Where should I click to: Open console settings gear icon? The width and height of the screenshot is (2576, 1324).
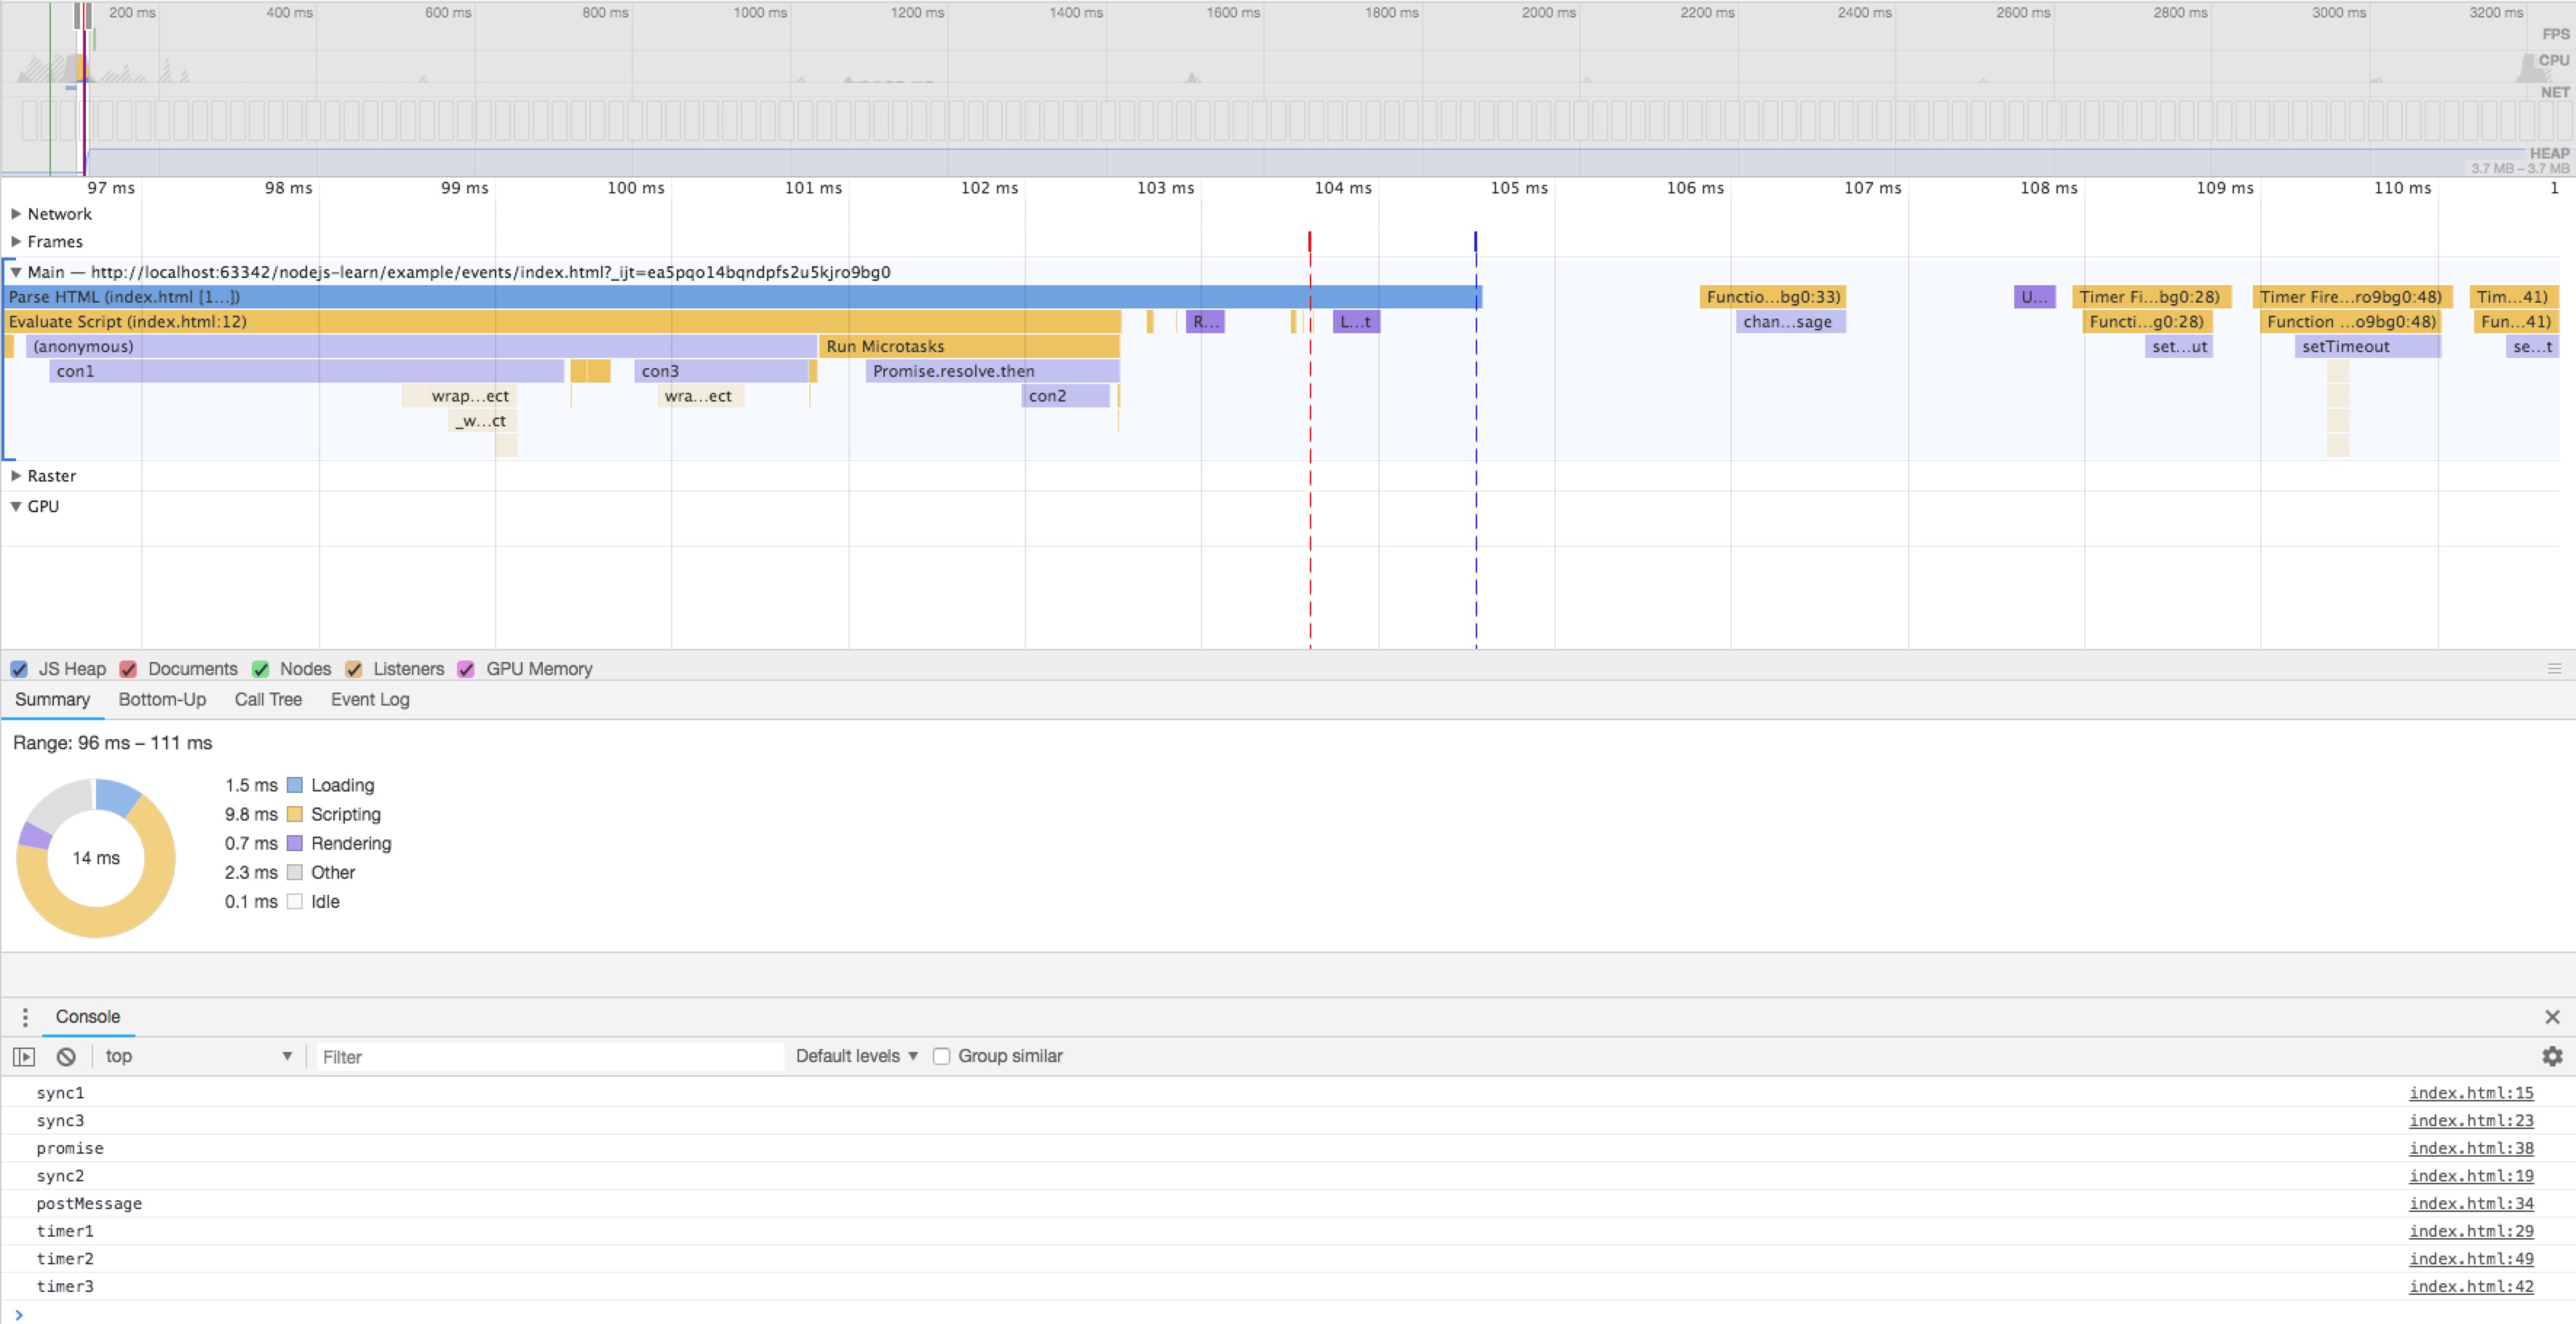[x=2552, y=1056]
